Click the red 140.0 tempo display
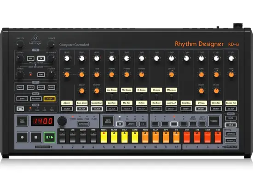This screenshot has height=193, width=253. coord(43,121)
